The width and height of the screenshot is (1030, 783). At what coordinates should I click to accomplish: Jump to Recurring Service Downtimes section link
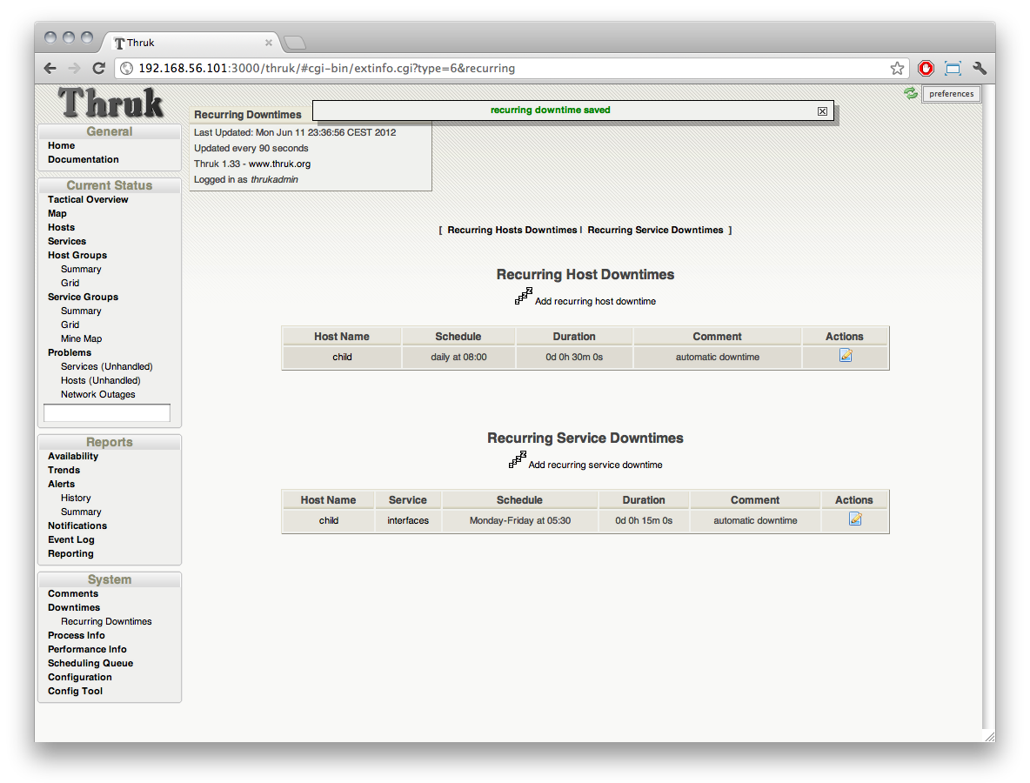click(655, 231)
